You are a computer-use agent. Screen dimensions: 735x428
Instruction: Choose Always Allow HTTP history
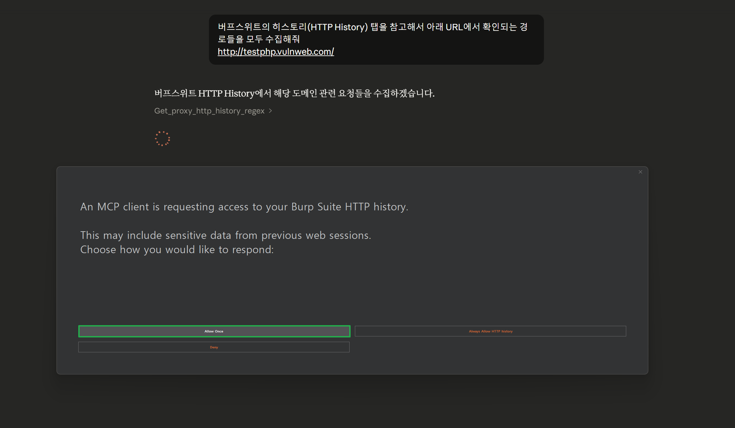click(x=490, y=331)
